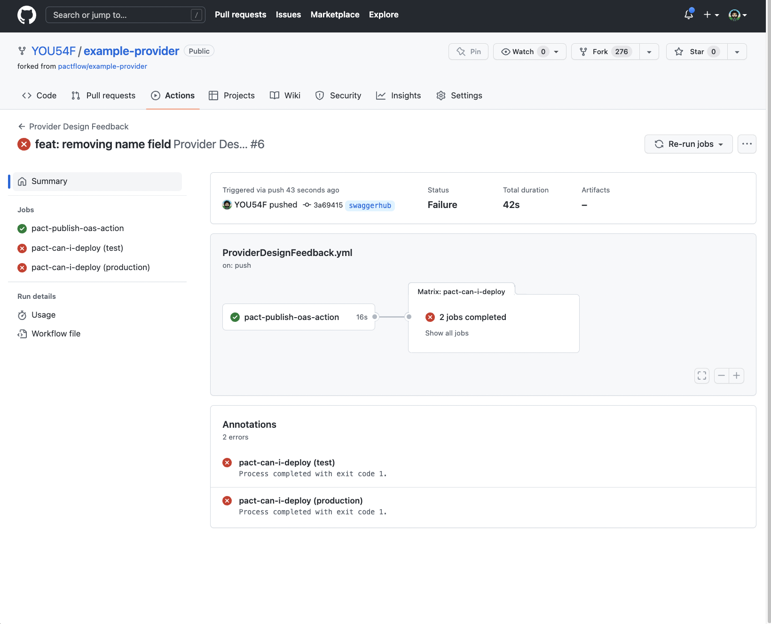
Task: Click the workflow graph fullscreen icon
Action: point(701,376)
